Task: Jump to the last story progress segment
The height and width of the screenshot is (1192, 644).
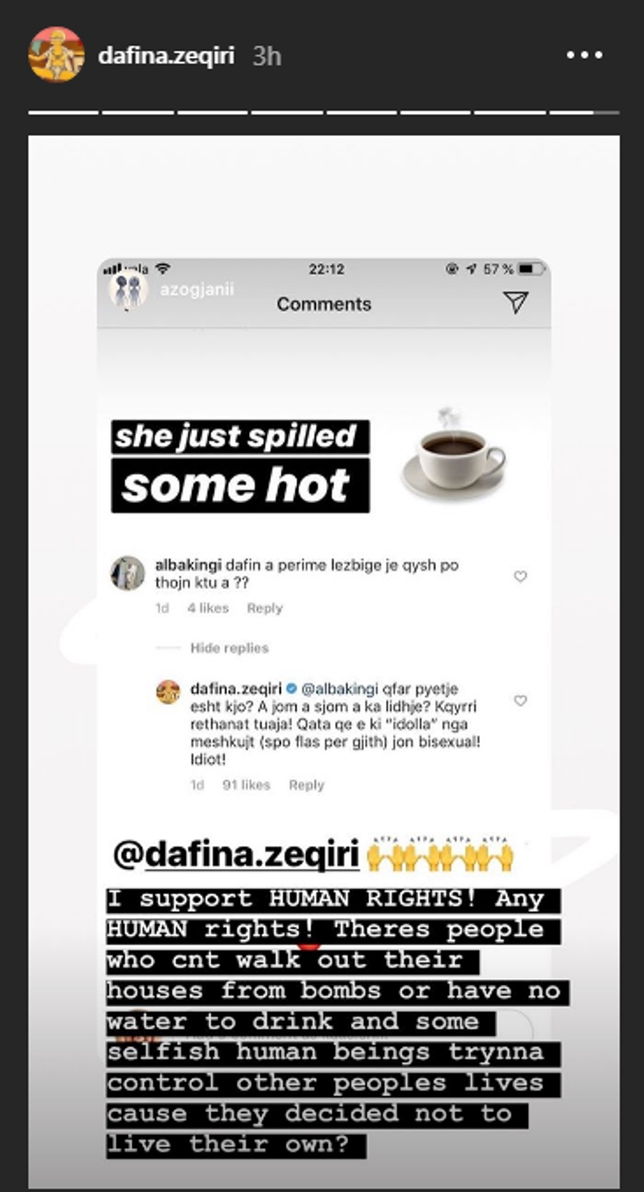Action: [584, 113]
